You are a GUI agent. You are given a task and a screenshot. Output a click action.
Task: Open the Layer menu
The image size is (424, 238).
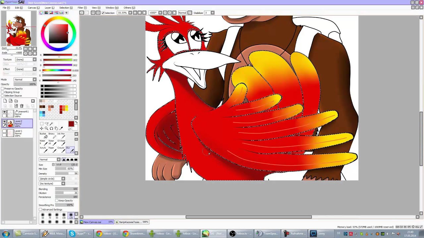(49, 8)
